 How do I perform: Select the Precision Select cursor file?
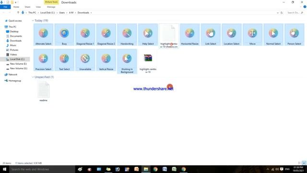tap(43, 60)
